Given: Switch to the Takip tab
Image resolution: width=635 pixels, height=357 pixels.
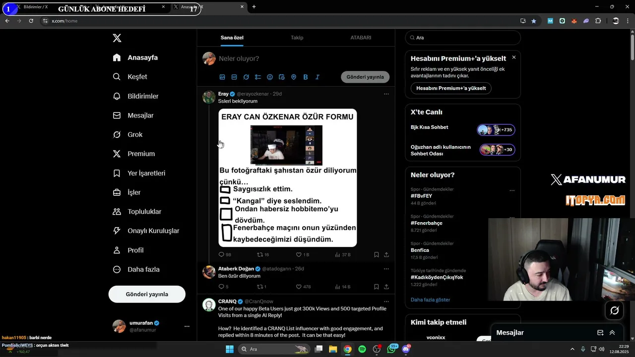Looking at the screenshot, I should [x=297, y=38].
